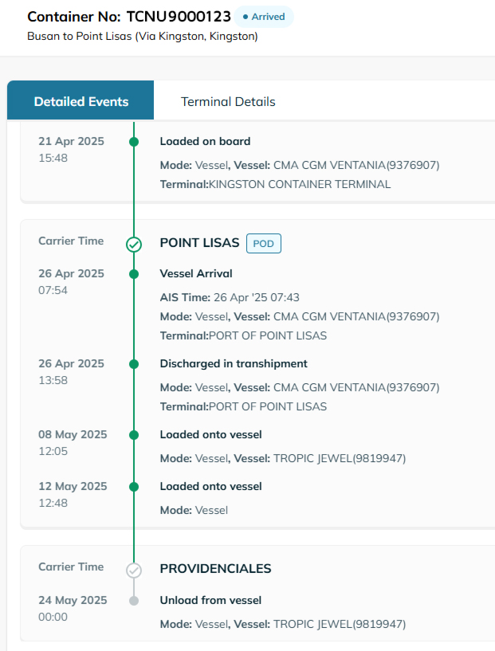Click the Arrived status badge
The image size is (495, 651).
[x=263, y=17]
